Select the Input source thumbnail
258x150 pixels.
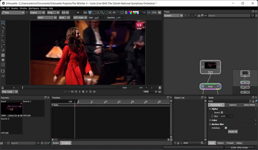pos(12,109)
